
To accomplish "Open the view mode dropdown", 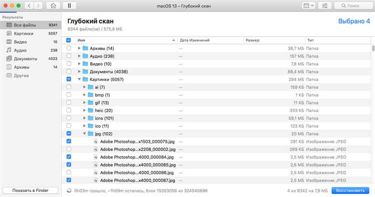I will click(x=308, y=5).
